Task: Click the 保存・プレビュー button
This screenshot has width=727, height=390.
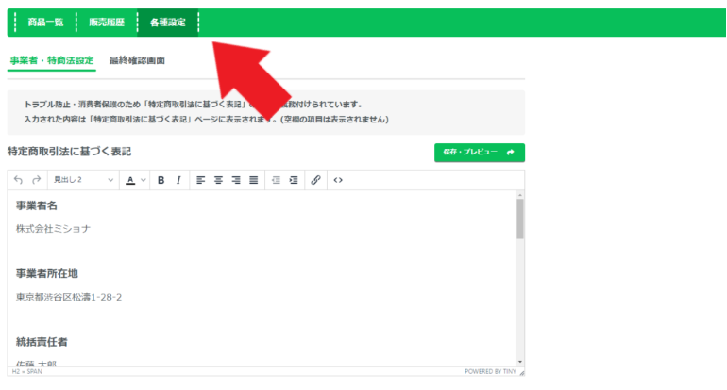Action: tap(480, 153)
